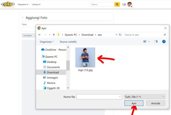Open Documenti in sidebar
The width and height of the screenshot is (171, 115).
tap(51, 67)
